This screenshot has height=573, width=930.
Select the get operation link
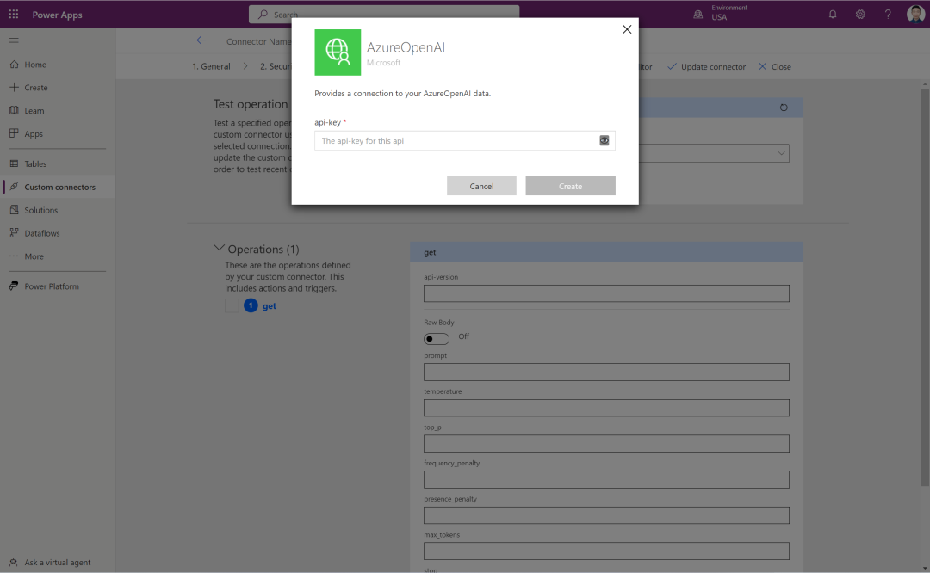[270, 305]
